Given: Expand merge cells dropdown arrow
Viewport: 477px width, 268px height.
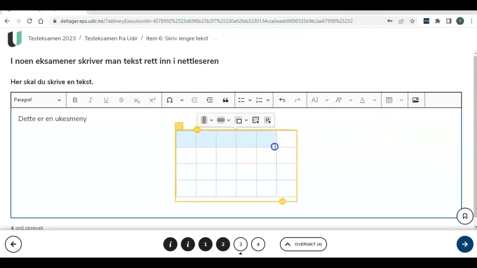Looking at the screenshot, I should [246, 120].
